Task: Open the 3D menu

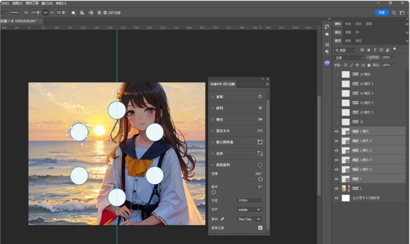Action: (x=5, y=3)
